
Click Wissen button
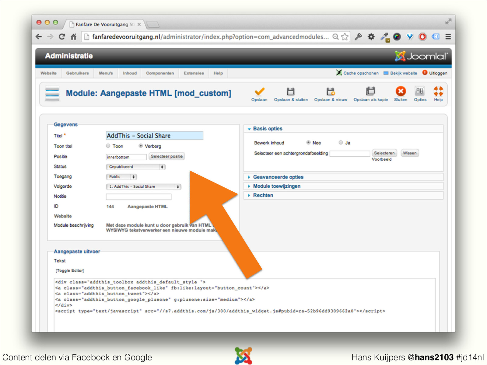pyautogui.click(x=410, y=153)
